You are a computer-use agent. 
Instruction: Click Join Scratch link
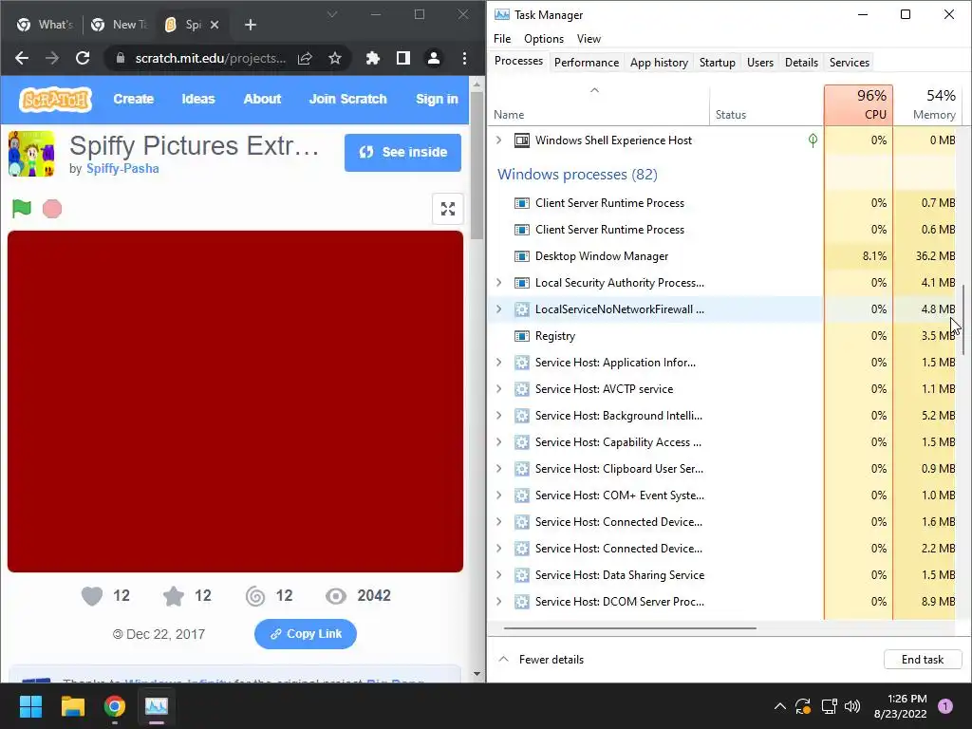click(x=347, y=99)
